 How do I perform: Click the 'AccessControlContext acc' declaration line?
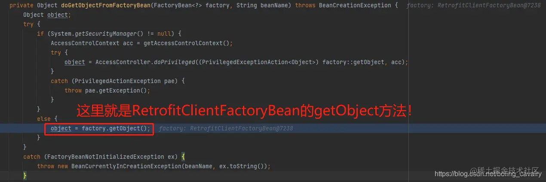point(142,43)
